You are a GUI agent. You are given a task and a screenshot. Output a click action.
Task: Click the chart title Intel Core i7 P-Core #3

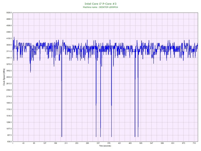pyautogui.click(x=100, y=3)
